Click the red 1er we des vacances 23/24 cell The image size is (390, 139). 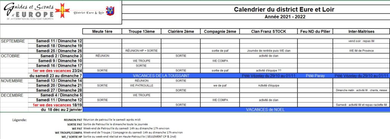click(x=55, y=71)
